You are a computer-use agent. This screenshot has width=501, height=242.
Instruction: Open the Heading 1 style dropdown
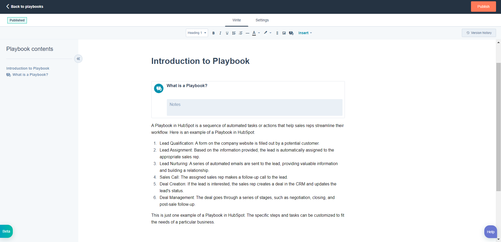tap(197, 33)
